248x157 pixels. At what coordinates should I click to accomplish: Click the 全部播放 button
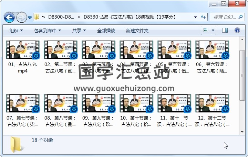tap(106, 31)
